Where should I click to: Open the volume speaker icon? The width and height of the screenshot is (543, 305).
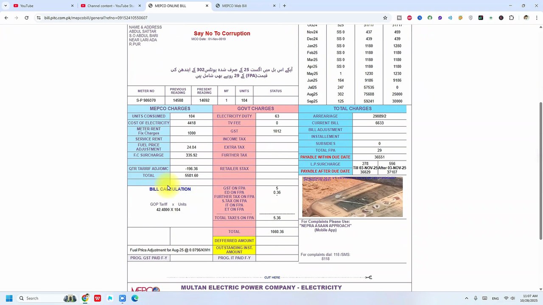click(513, 298)
